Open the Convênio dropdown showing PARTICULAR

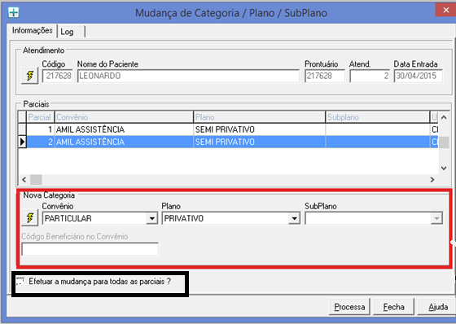tap(152, 218)
